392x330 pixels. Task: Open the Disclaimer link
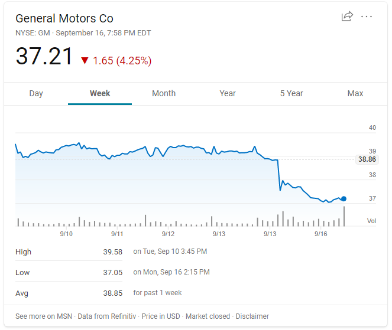[x=252, y=316]
